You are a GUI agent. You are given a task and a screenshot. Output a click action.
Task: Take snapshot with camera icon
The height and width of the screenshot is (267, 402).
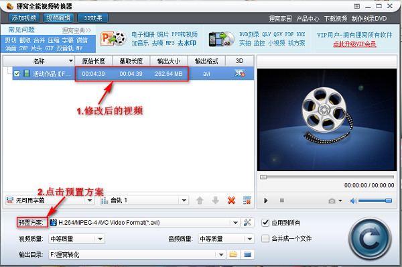332,201
